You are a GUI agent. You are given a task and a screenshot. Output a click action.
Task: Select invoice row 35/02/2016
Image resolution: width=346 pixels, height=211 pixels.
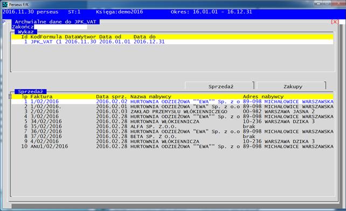click(x=172, y=126)
